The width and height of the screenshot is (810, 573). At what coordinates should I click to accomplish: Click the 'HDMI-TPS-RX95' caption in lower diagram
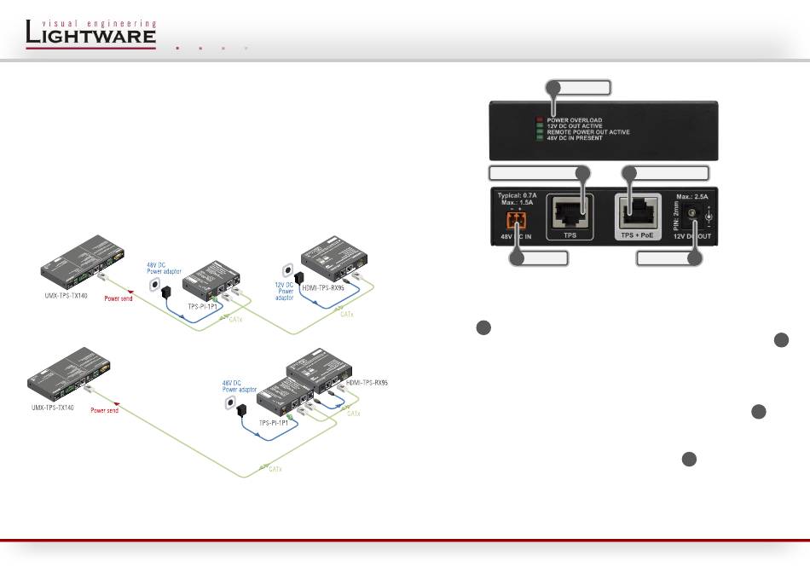click(x=367, y=383)
